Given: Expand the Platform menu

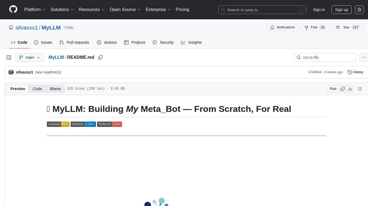Looking at the screenshot, I should point(35,9).
